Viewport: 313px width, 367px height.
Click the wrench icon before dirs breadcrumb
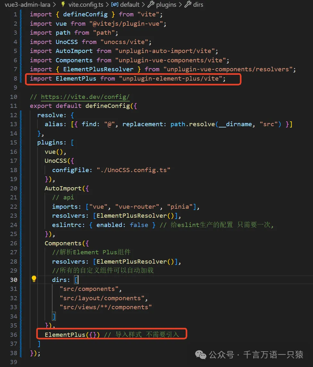[x=188, y=5]
